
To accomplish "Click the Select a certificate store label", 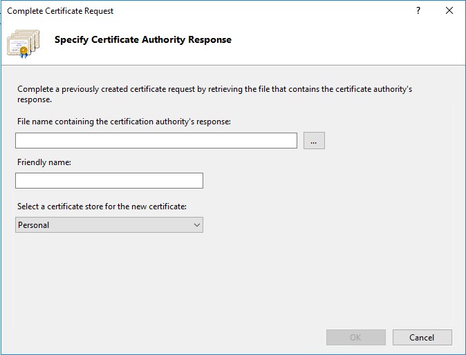I will [x=102, y=207].
